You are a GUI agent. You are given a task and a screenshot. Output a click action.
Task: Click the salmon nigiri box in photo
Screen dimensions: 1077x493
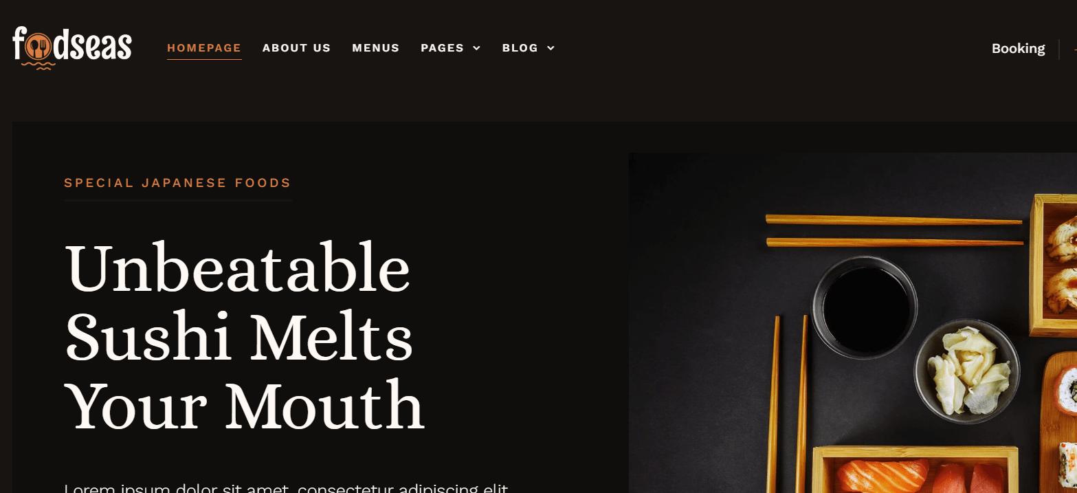tap(915, 470)
